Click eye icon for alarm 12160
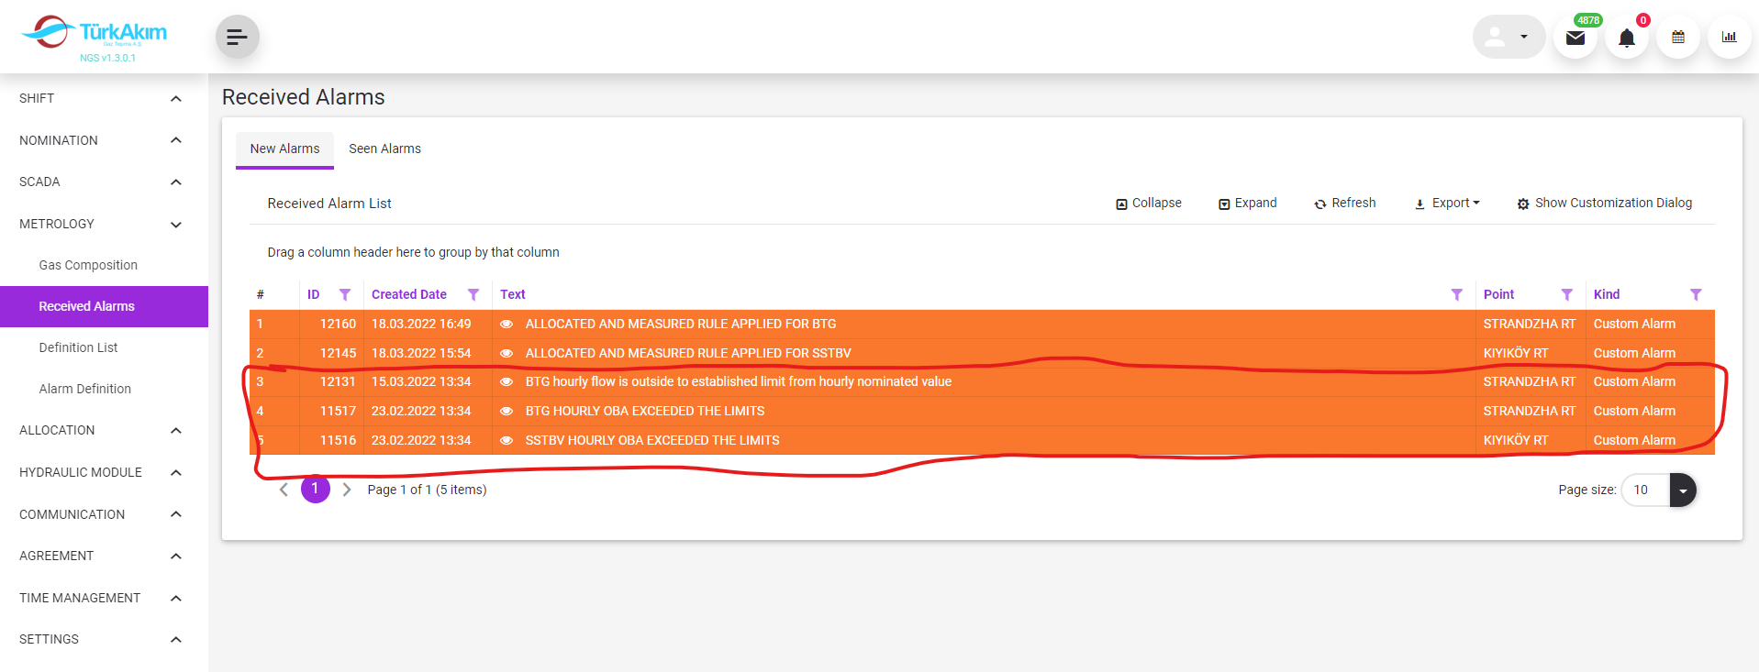This screenshot has width=1759, height=672. coord(507,325)
